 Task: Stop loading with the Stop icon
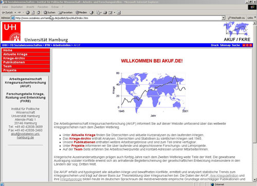coord(28,12)
